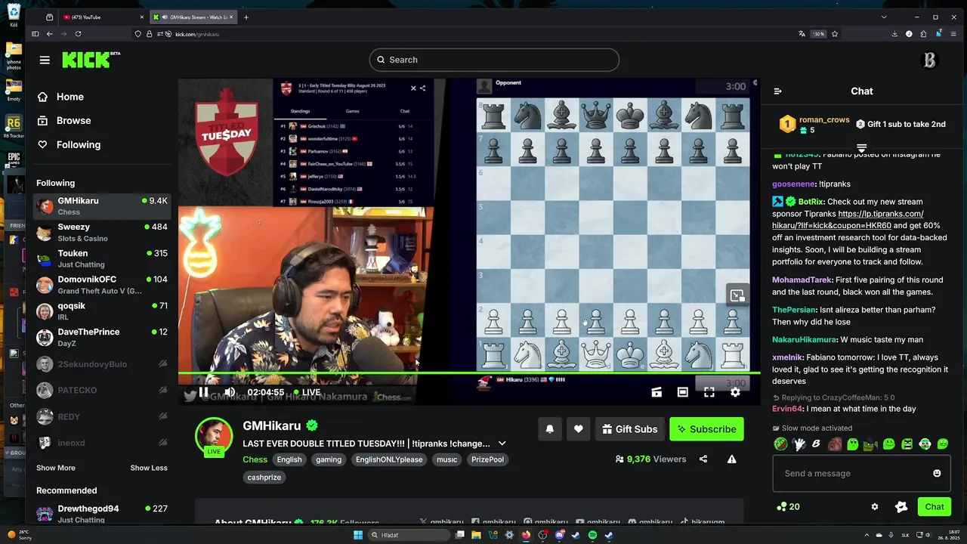Share the stream via share icon

703,459
